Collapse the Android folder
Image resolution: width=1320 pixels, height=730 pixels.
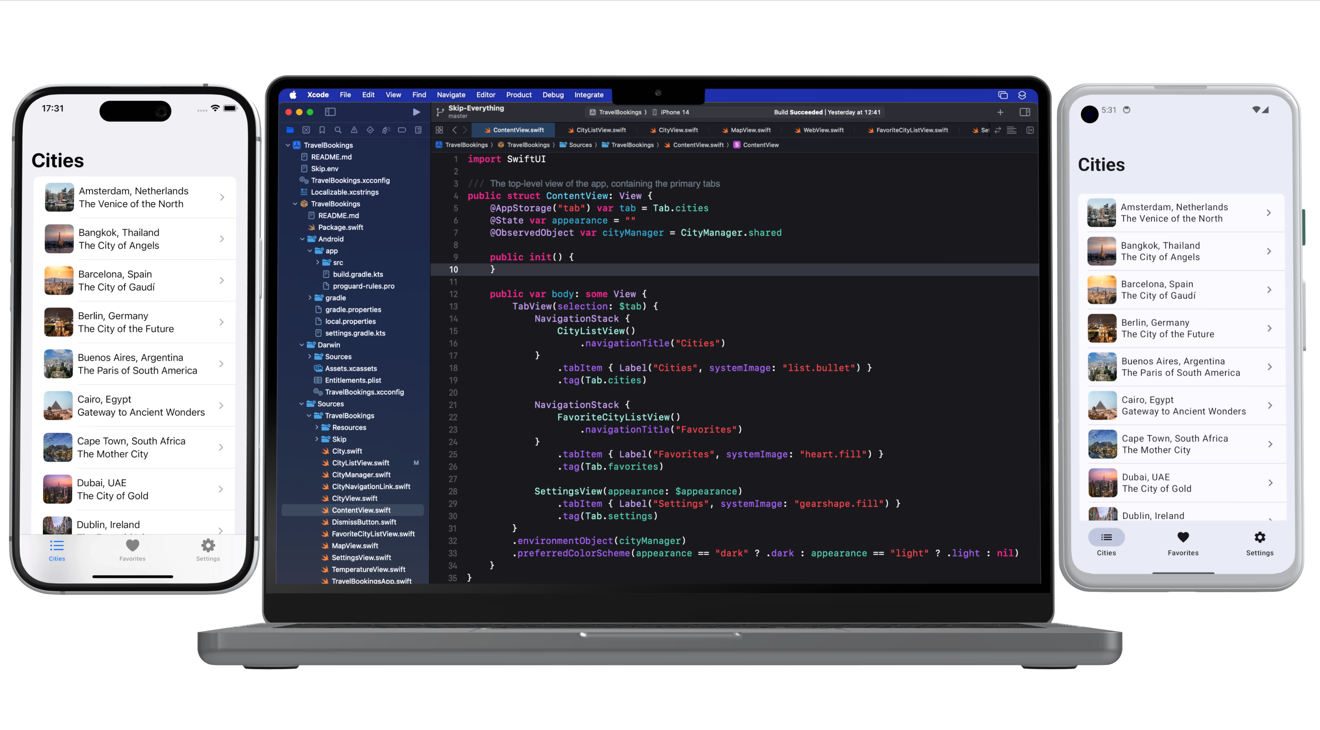coord(302,239)
